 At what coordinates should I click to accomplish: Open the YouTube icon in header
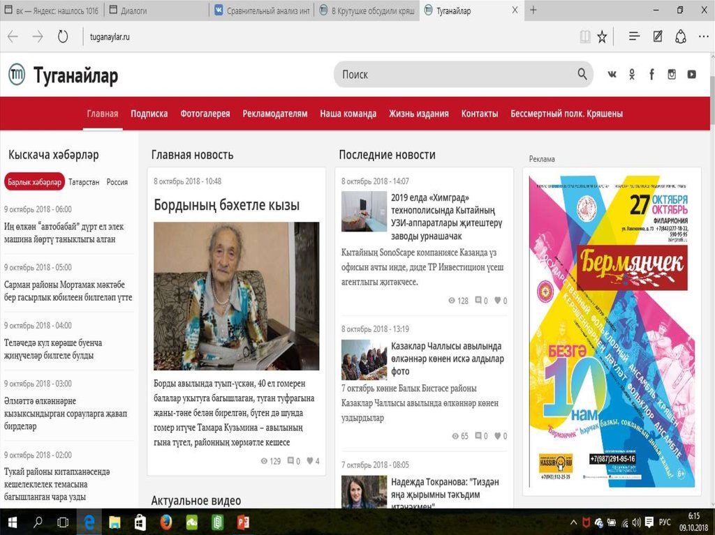pyautogui.click(x=691, y=75)
